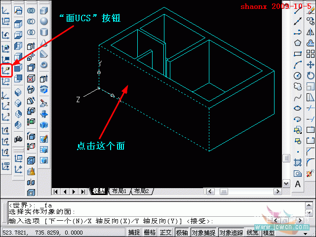Viewport: 316px width, 237px height.
Task: Toggle 对象追踪 object snap tracking
Action: pos(231,233)
